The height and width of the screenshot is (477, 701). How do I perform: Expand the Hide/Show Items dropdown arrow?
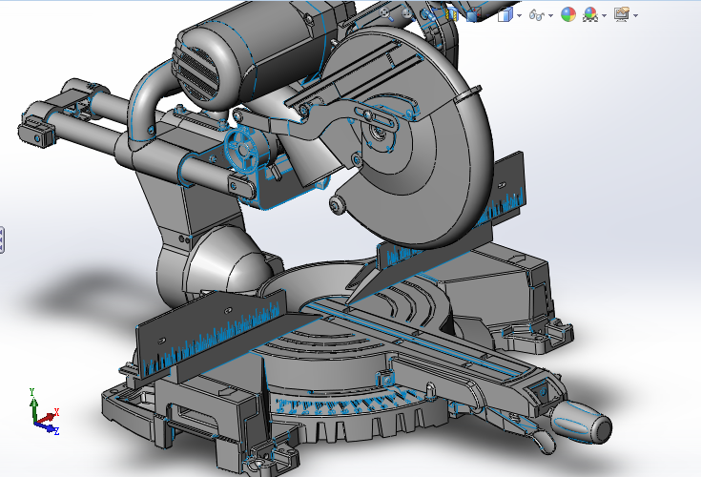tap(550, 15)
